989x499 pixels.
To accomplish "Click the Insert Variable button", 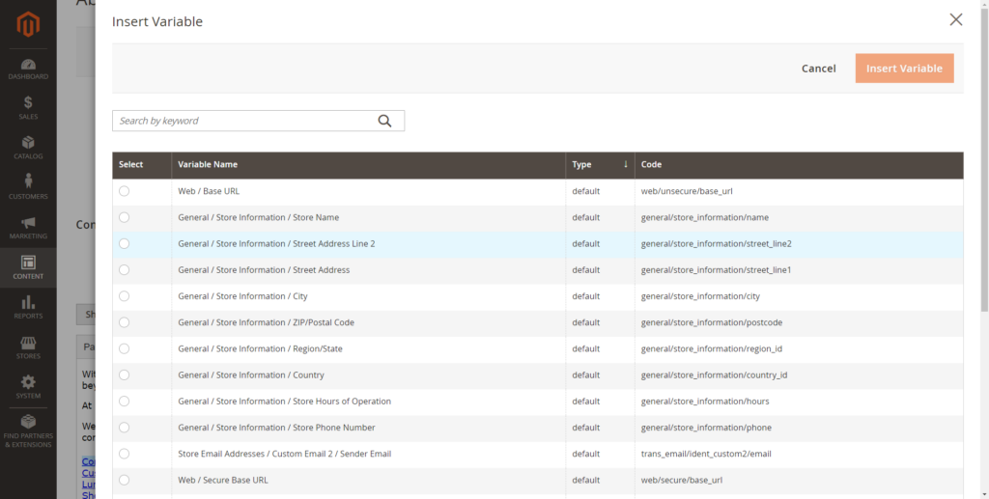I will coord(904,69).
